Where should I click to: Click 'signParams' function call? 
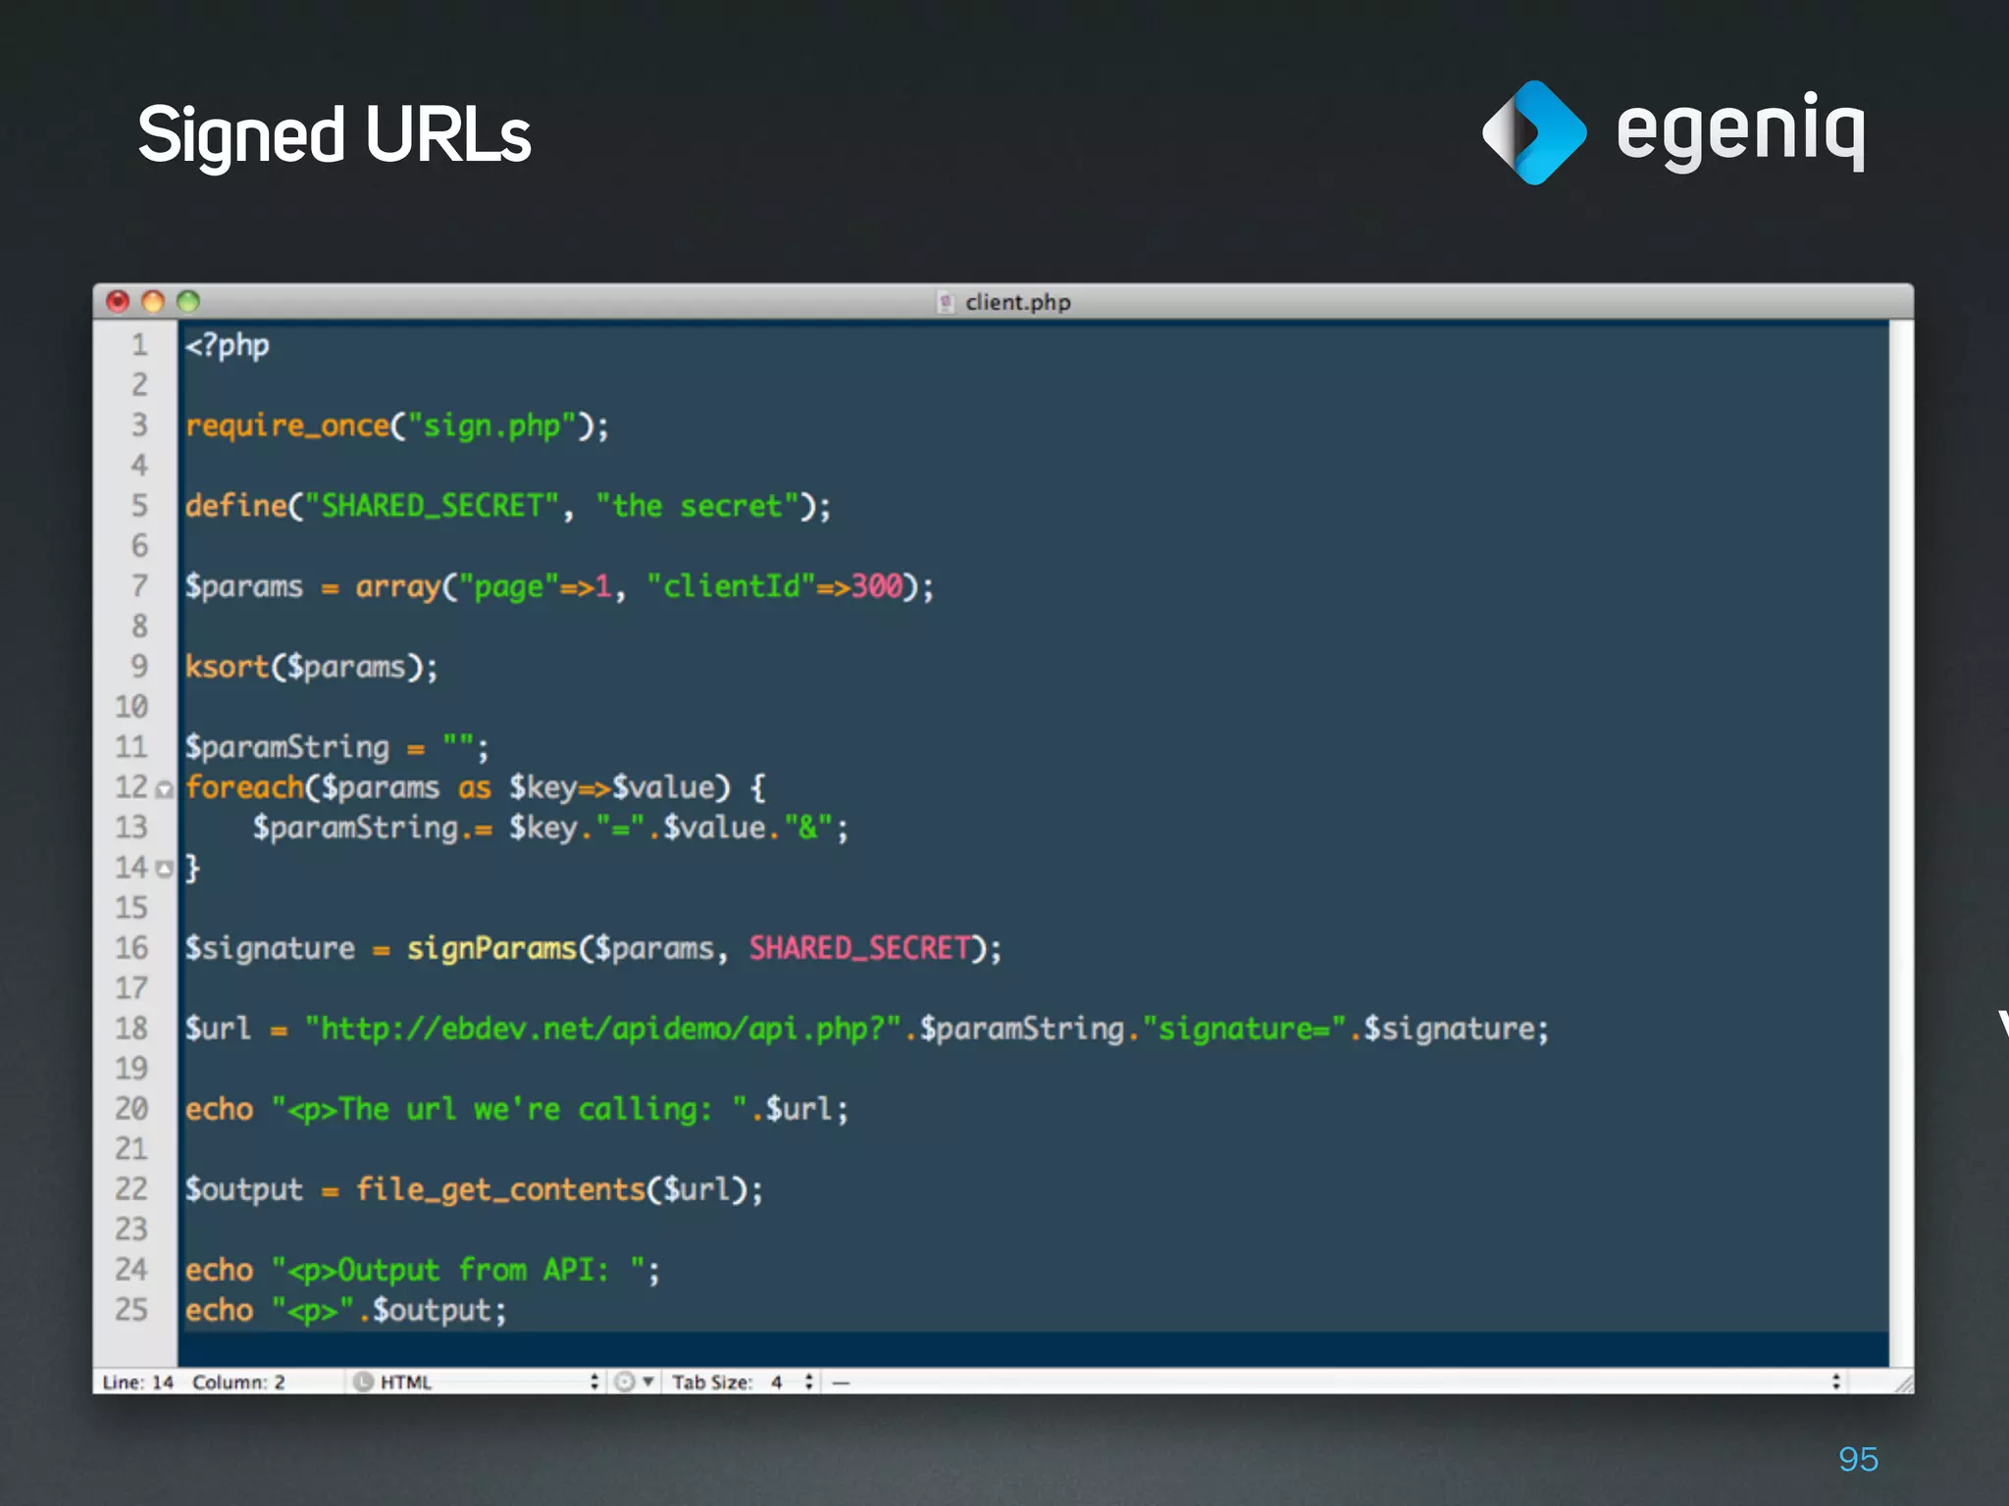[x=491, y=948]
